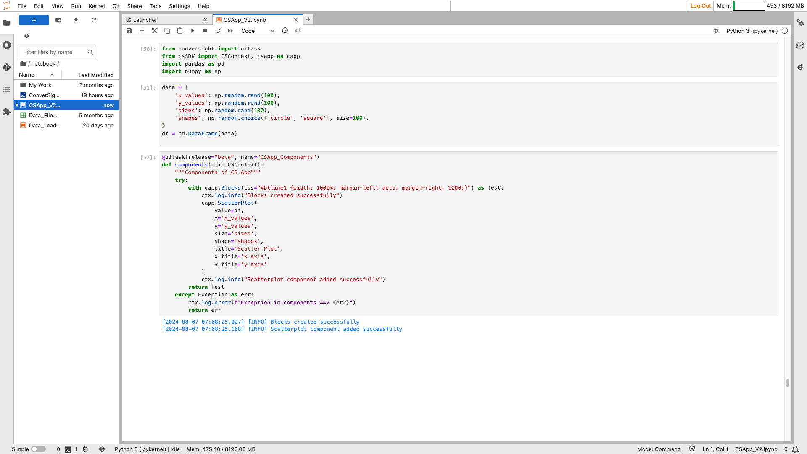807x454 pixels.
Task: Open the Table of Contents panel
Action: pos(7,90)
